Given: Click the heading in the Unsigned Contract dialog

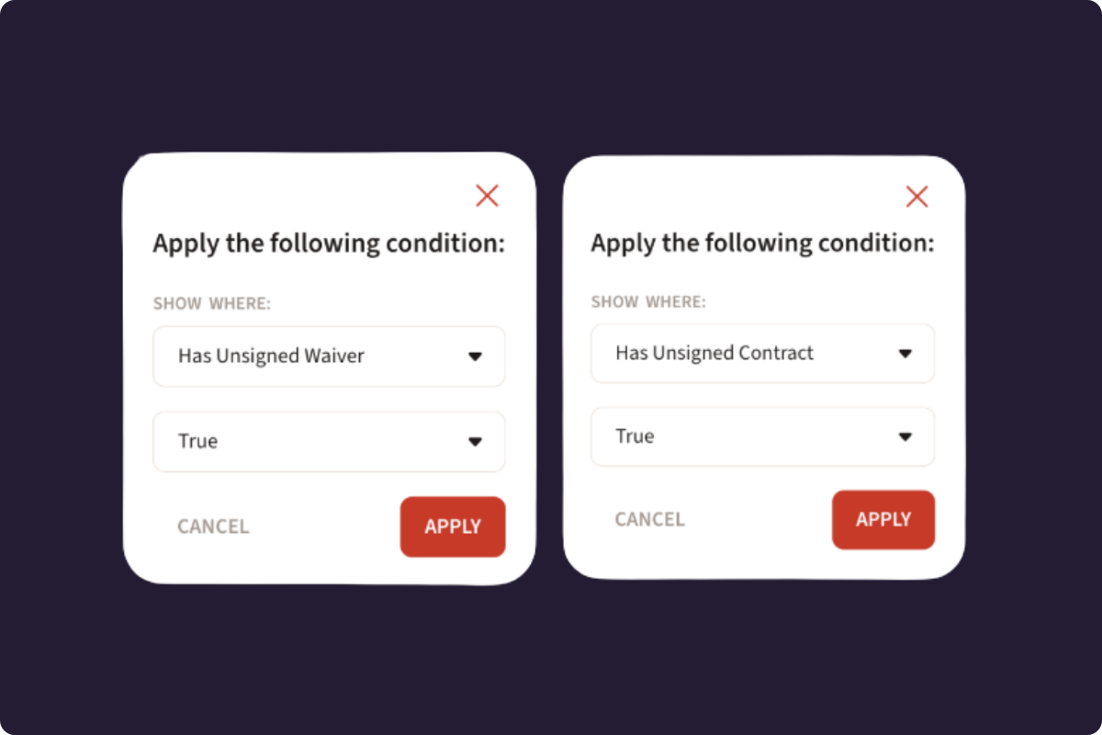Looking at the screenshot, I should tap(762, 243).
